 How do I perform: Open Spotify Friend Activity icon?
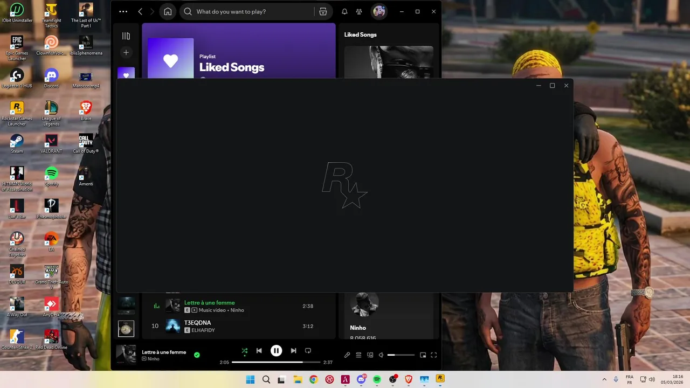tap(359, 11)
